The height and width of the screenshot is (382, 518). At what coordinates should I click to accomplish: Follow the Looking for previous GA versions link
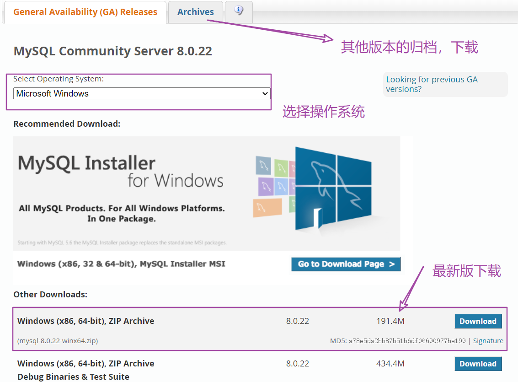coord(432,84)
